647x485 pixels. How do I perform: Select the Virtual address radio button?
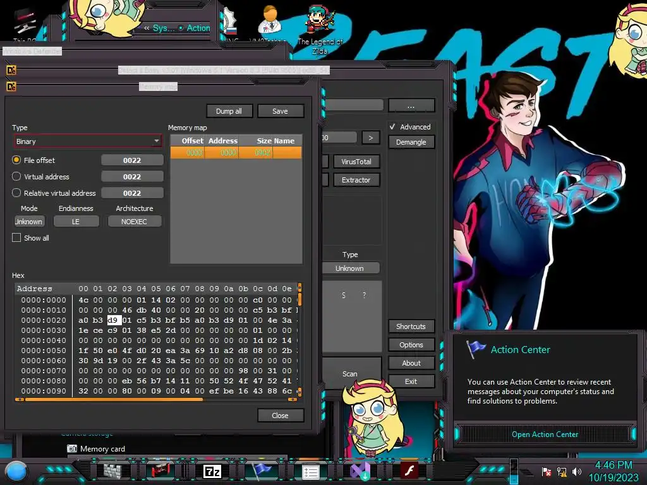(16, 177)
